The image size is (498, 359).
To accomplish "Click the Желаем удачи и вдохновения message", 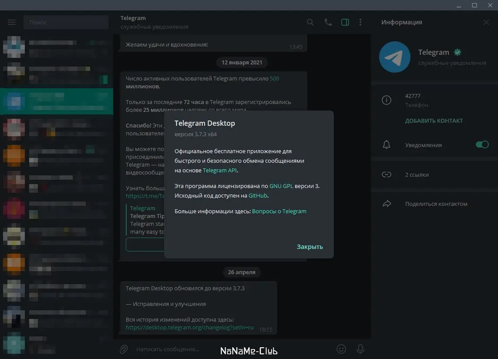I will coord(167,45).
